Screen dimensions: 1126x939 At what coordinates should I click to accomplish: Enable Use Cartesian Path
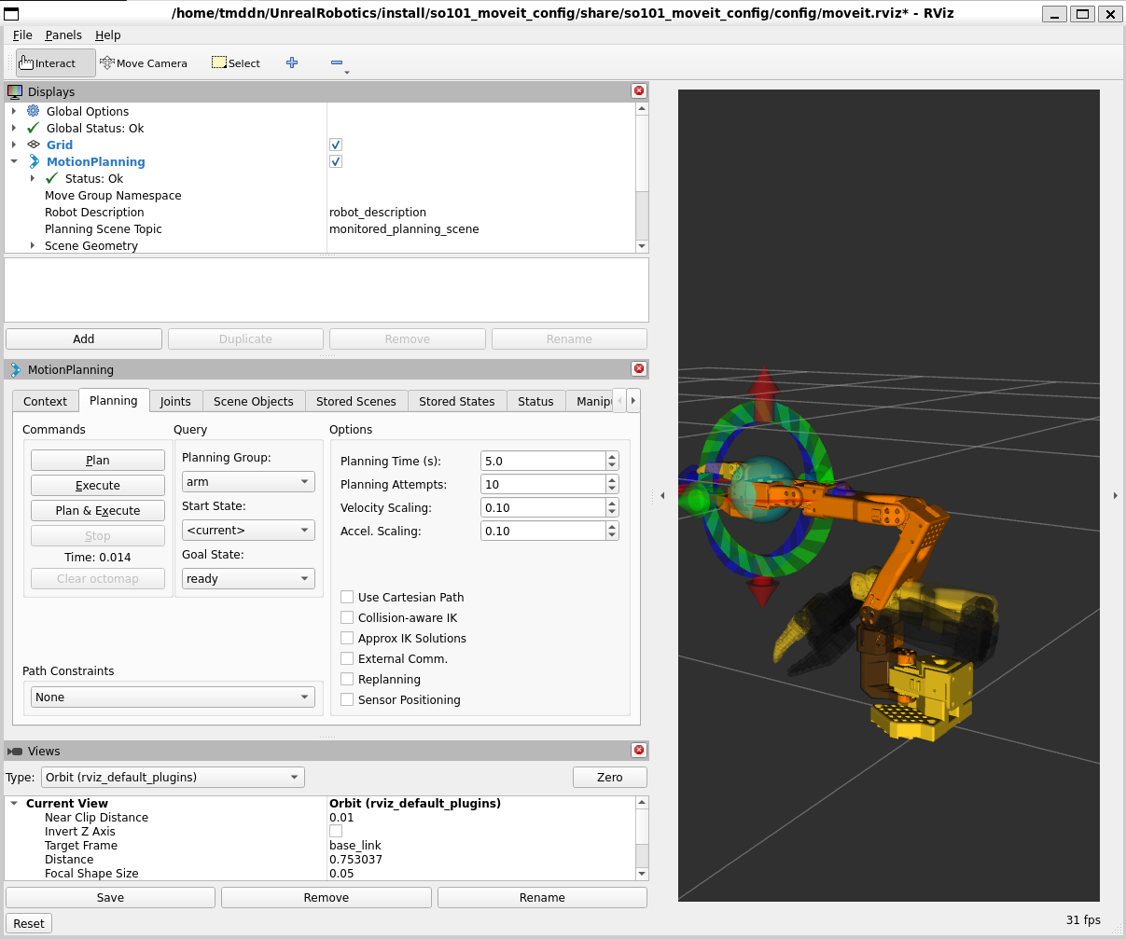pos(347,597)
